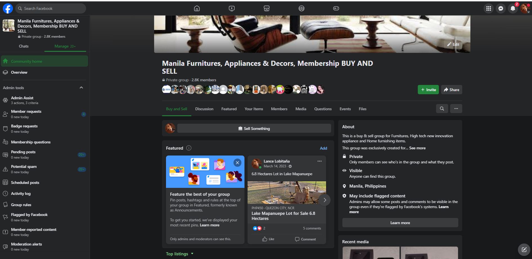Viewport: 532px width, 259px height.
Task: Like the Lake Mapanuepe post
Action: pos(268,239)
